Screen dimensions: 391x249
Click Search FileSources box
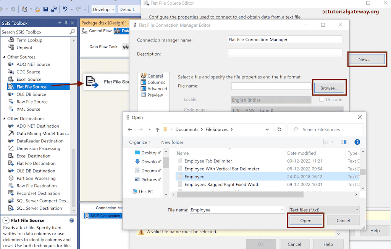(325, 129)
